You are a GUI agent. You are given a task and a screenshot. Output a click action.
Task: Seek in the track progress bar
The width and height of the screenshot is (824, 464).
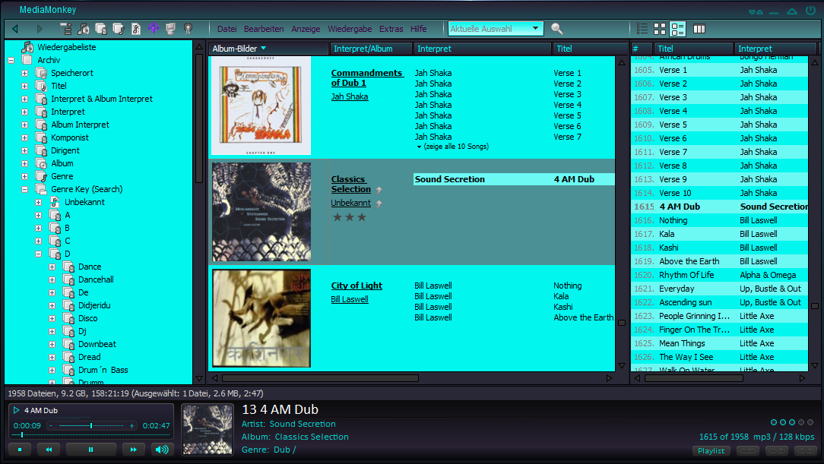pyautogui.click(x=90, y=434)
